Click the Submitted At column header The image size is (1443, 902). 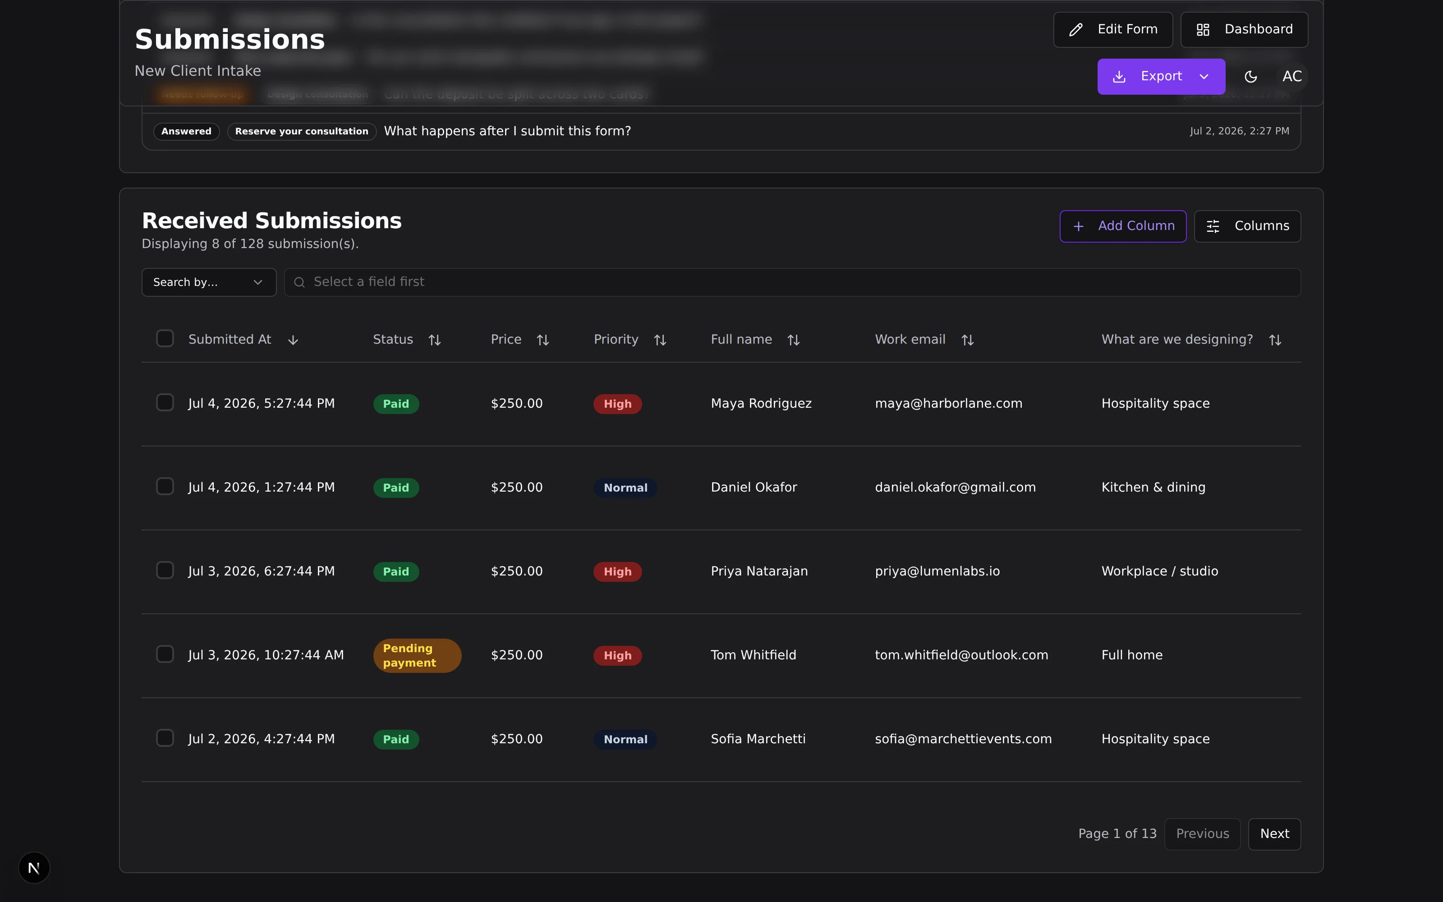[230, 340]
